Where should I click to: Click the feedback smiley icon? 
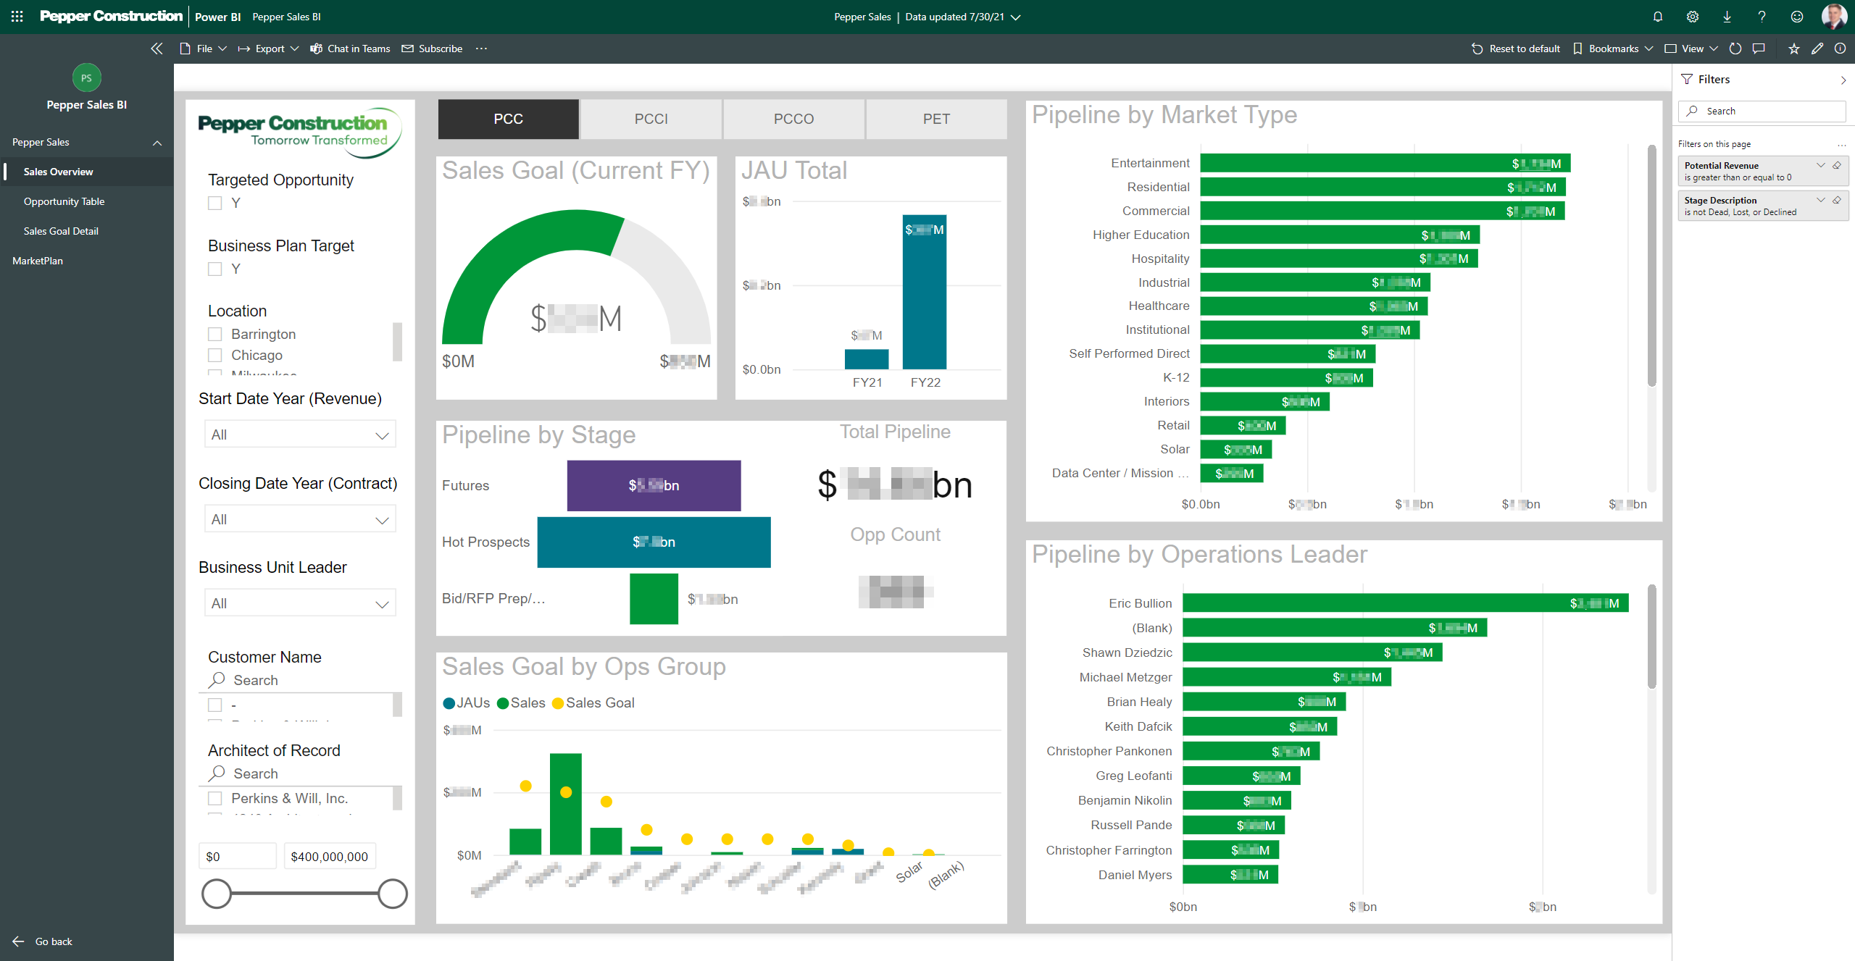pos(1797,17)
